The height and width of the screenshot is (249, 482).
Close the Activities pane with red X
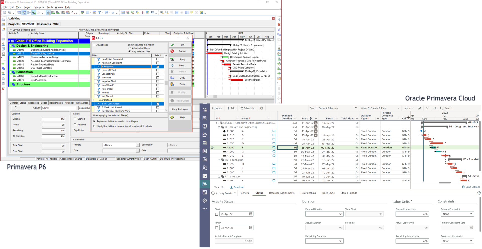[x=273, y=18]
